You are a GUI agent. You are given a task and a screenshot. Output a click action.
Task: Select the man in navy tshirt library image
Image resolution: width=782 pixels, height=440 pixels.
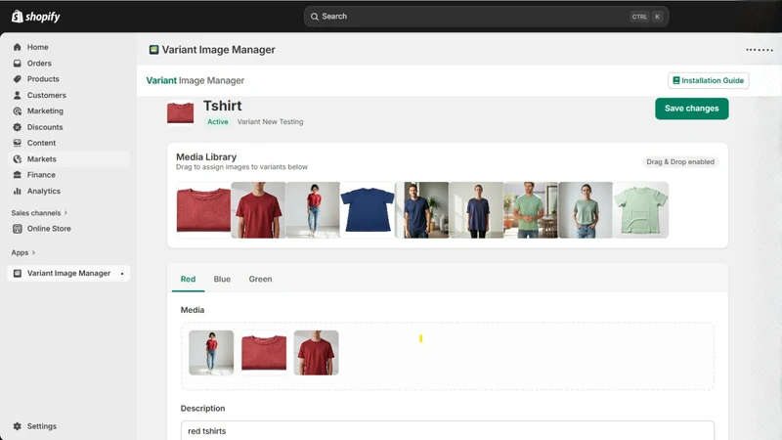click(x=422, y=210)
